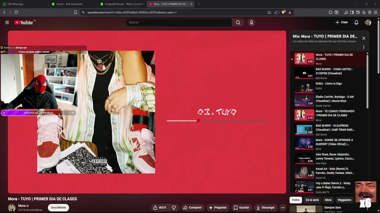380x213 pixels.
Task: Close the Mix playlist panel
Action: pyautogui.click(x=364, y=38)
